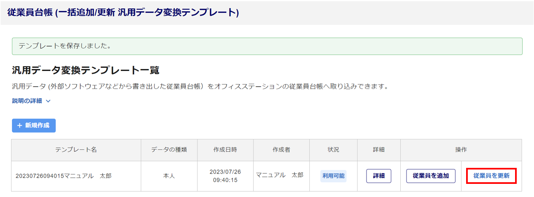Click the 従業員台帳 page title

(123, 12)
